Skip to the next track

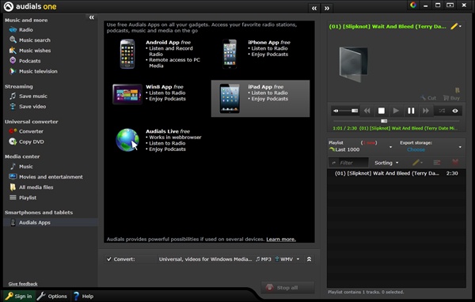click(426, 111)
